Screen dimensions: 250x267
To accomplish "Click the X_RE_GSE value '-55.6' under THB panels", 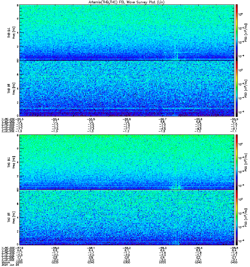I will [127, 119].
